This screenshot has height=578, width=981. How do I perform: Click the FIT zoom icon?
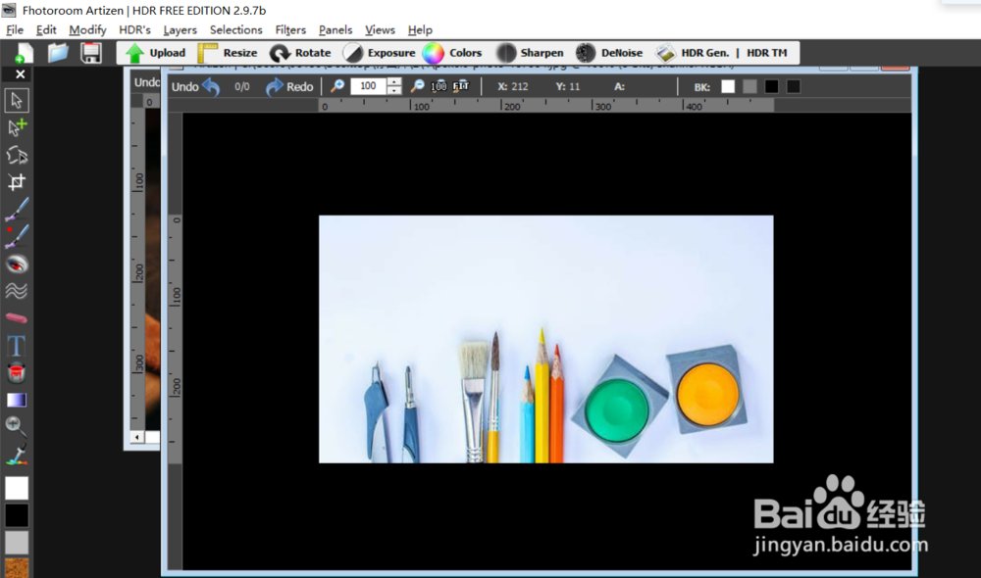click(x=461, y=86)
